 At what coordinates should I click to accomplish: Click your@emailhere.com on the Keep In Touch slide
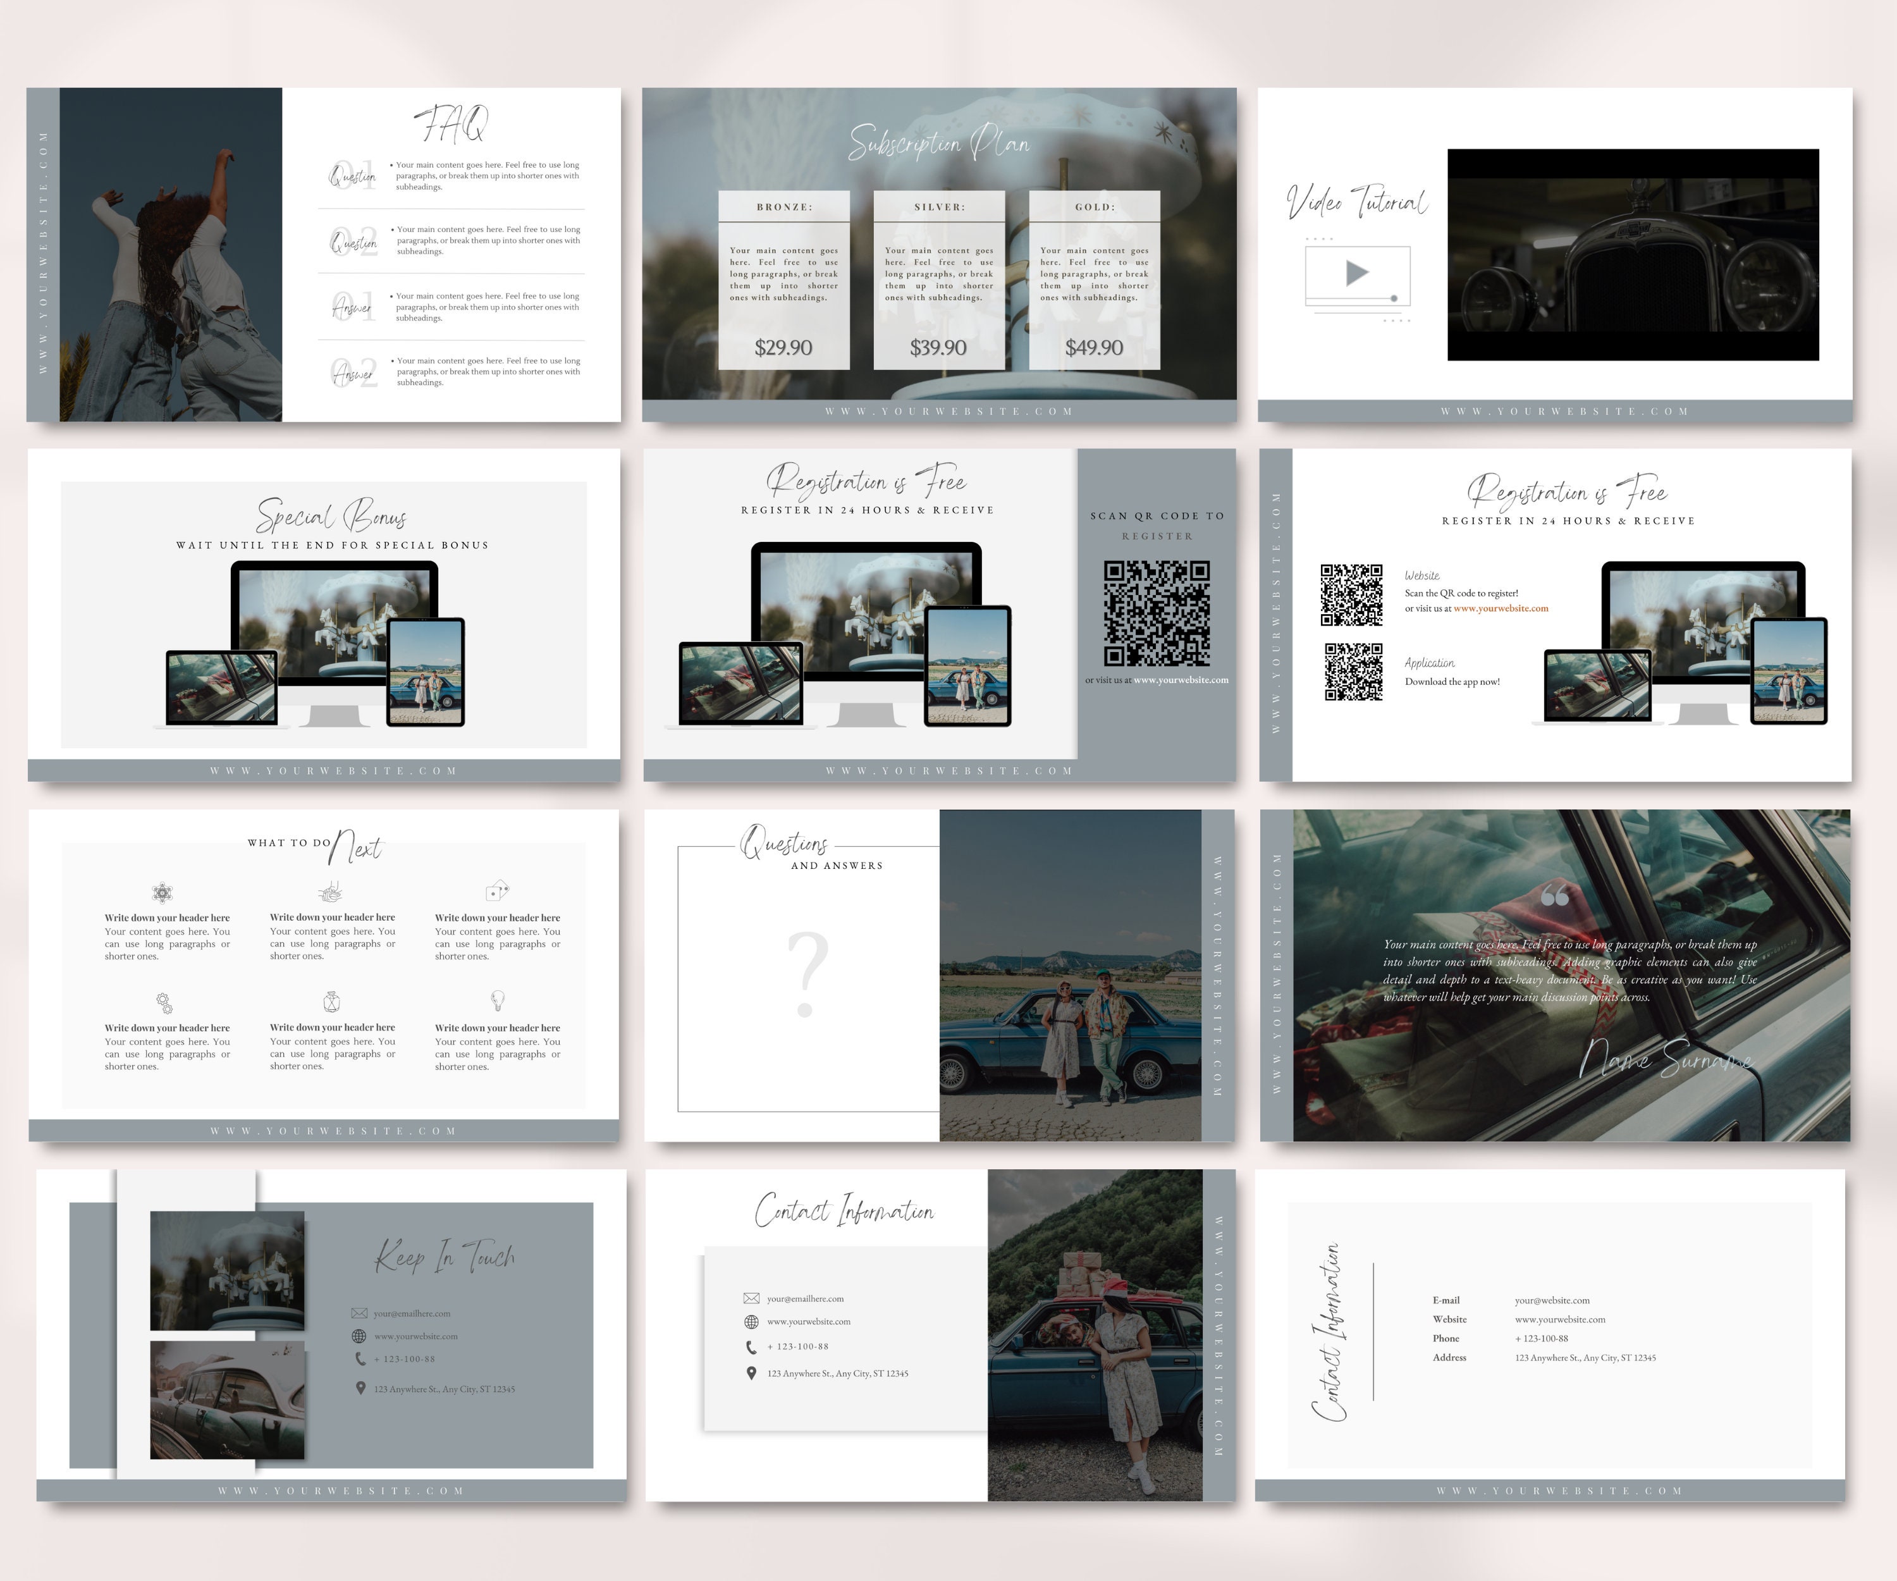(x=412, y=1313)
